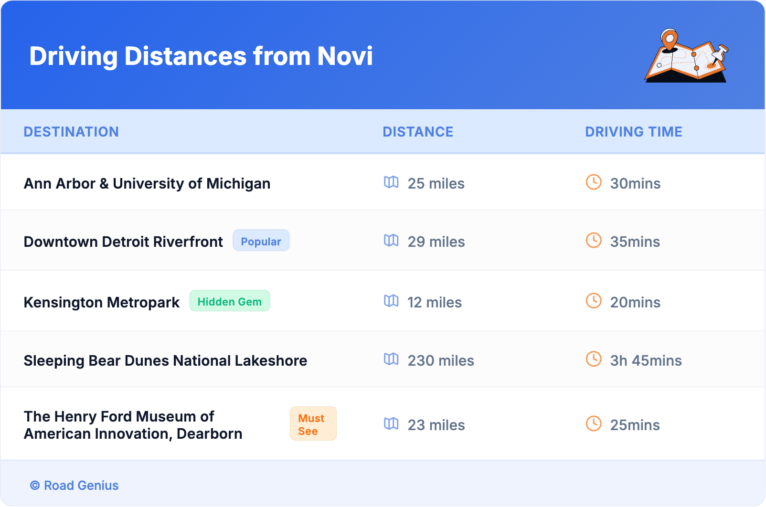Image resolution: width=766 pixels, height=507 pixels.
Task: Select the Popular badge
Action: [x=261, y=241]
